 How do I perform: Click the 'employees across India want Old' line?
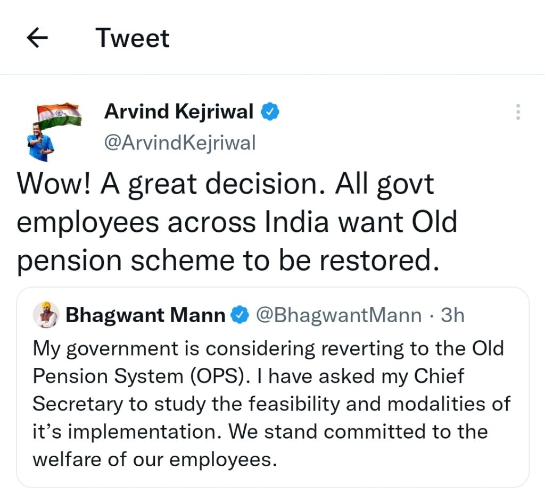tap(237, 222)
